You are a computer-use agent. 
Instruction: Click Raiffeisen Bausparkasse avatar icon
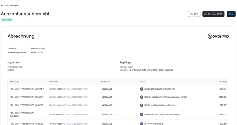click(x=142, y=105)
